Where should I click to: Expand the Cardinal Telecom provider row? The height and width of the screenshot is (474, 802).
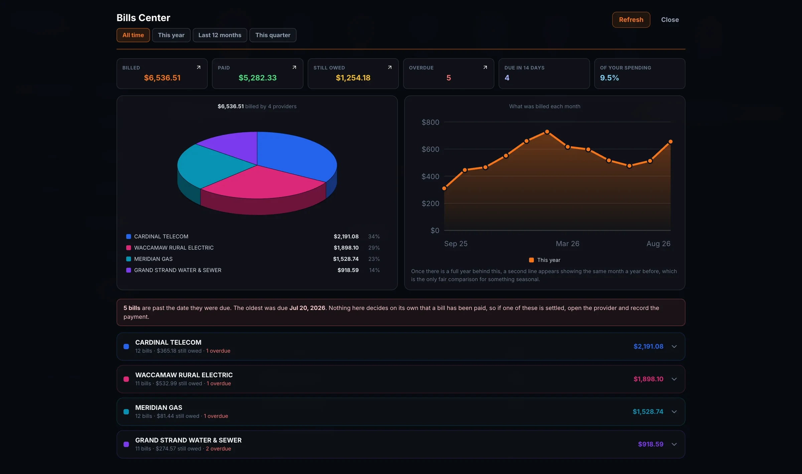401,346
